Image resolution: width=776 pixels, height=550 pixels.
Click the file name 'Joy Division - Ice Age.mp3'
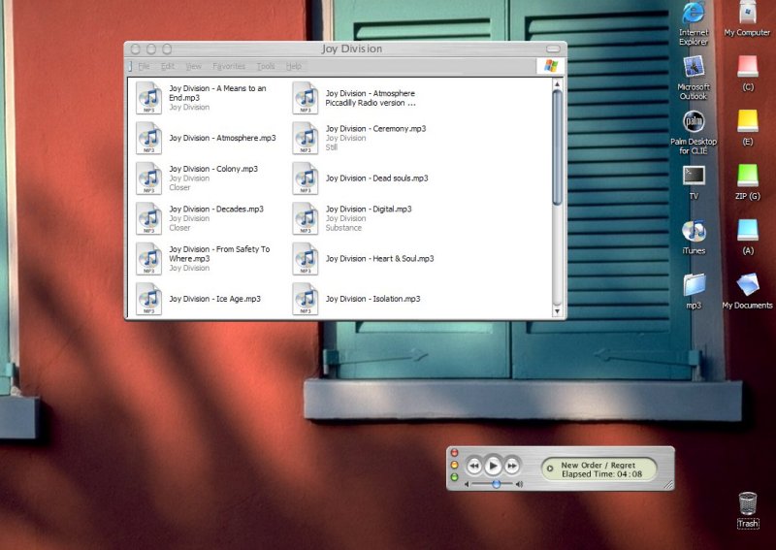tap(214, 299)
